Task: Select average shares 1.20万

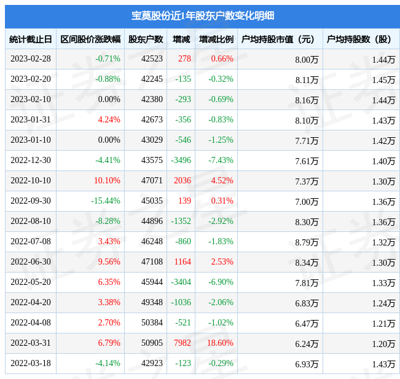Action: (x=383, y=344)
